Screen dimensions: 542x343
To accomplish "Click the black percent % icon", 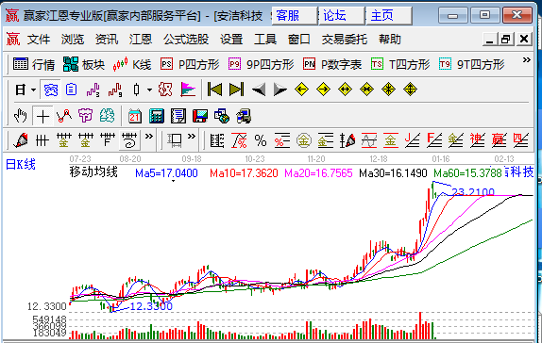I will 261,140.
